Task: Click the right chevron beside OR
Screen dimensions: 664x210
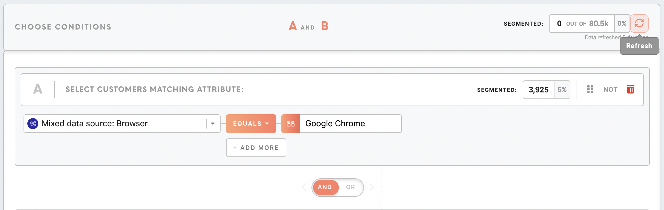Action: click(371, 187)
